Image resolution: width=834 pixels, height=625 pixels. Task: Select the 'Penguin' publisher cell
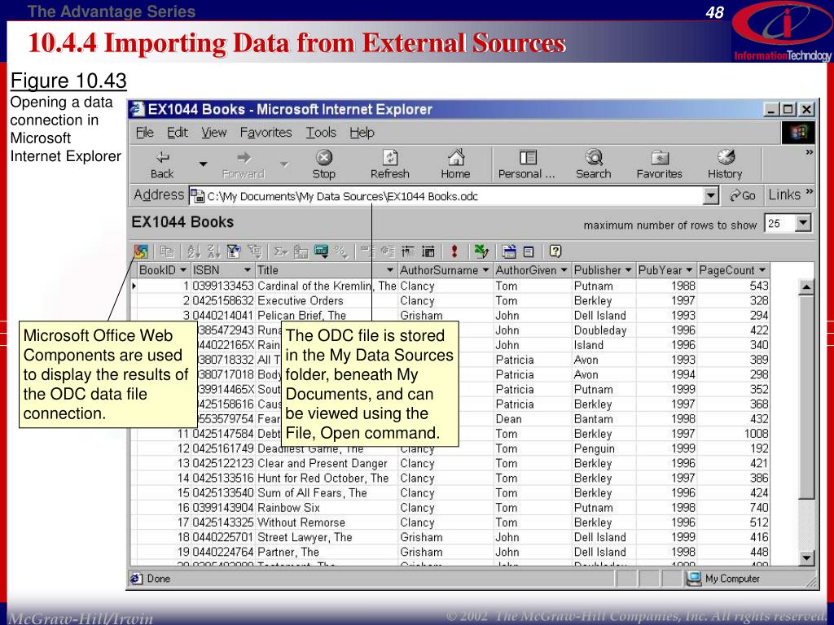pyautogui.click(x=604, y=448)
